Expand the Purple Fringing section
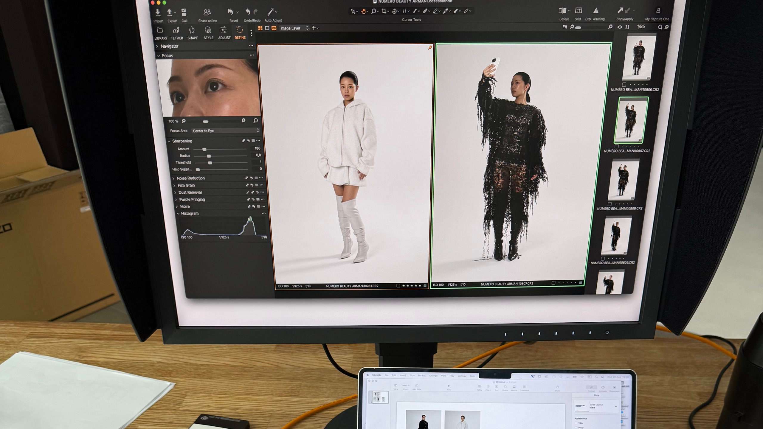Viewport: 763px width, 429px height. (176, 200)
